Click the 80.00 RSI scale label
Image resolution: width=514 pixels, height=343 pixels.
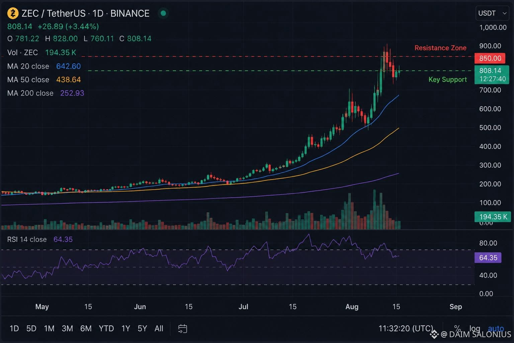[488, 243]
